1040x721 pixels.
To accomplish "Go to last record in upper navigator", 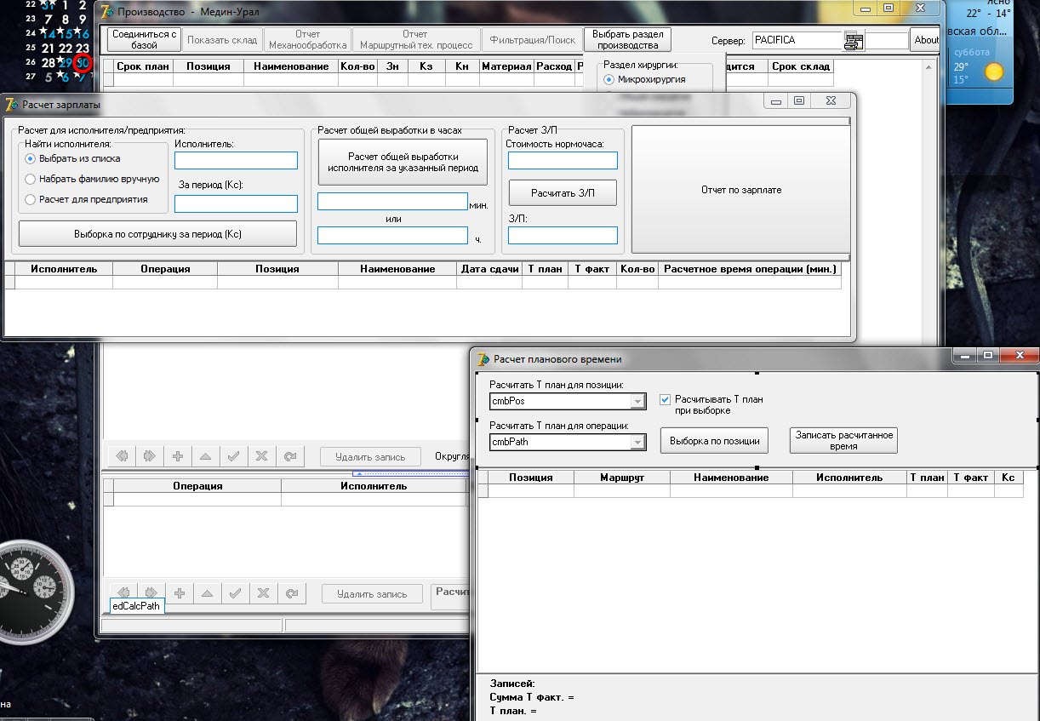I will click(150, 456).
